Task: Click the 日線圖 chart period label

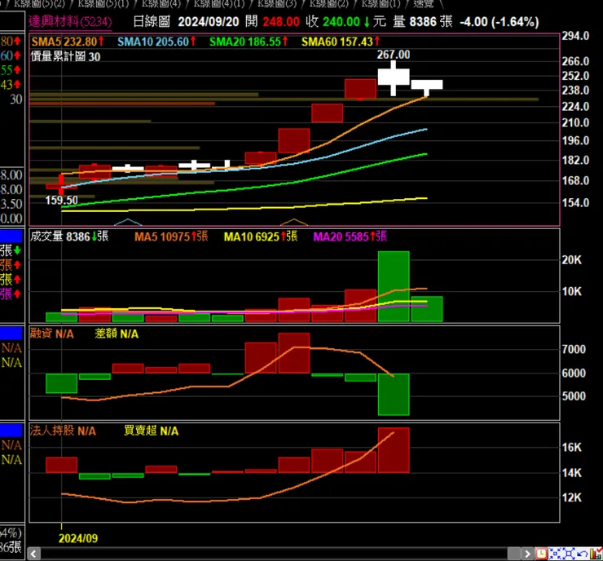Action: 152,21
